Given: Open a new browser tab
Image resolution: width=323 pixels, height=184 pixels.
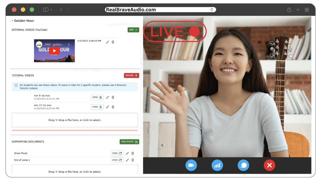Looking at the screenshot, I should click(298, 9).
